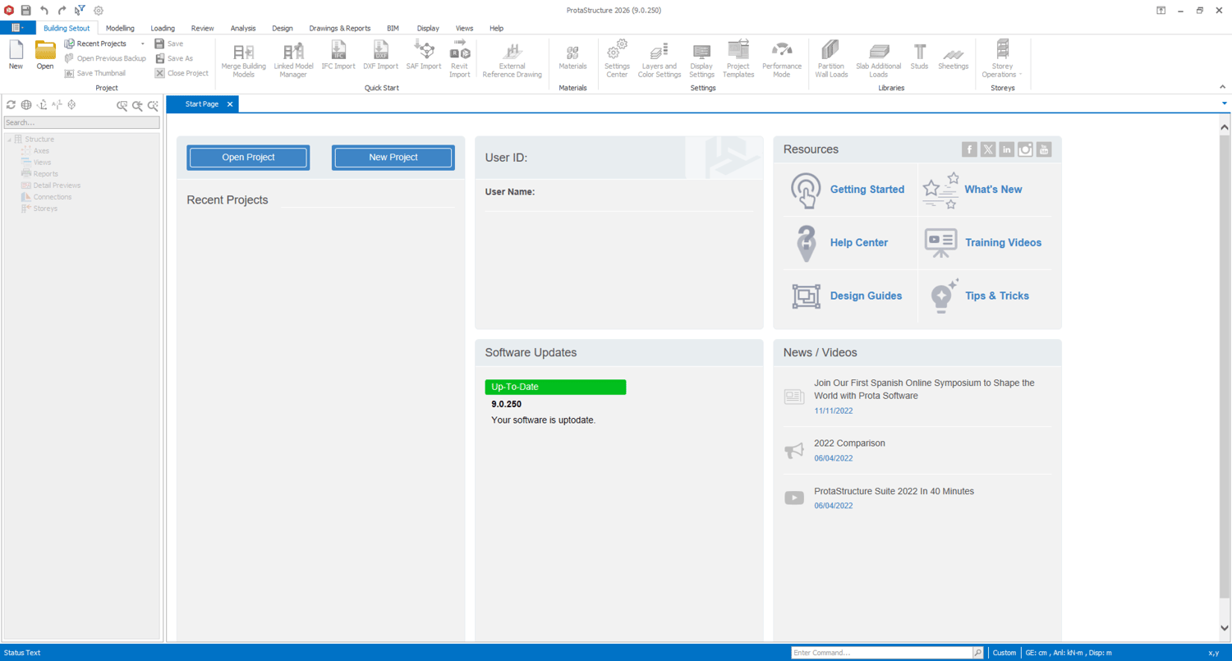Click the Redo arrow icon
The image size is (1232, 661).
pyautogui.click(x=62, y=11)
